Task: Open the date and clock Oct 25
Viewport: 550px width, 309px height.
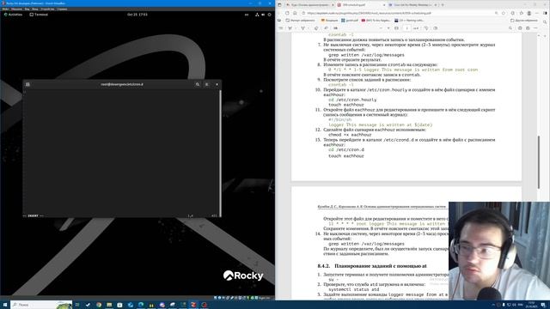Action: click(137, 15)
